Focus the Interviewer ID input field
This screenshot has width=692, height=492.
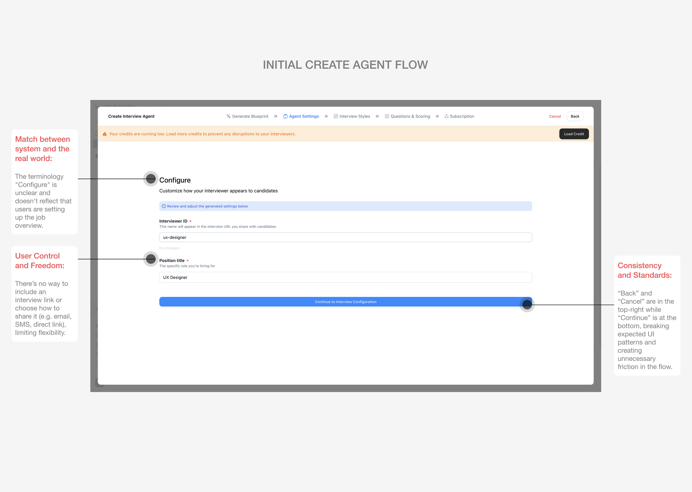click(345, 237)
